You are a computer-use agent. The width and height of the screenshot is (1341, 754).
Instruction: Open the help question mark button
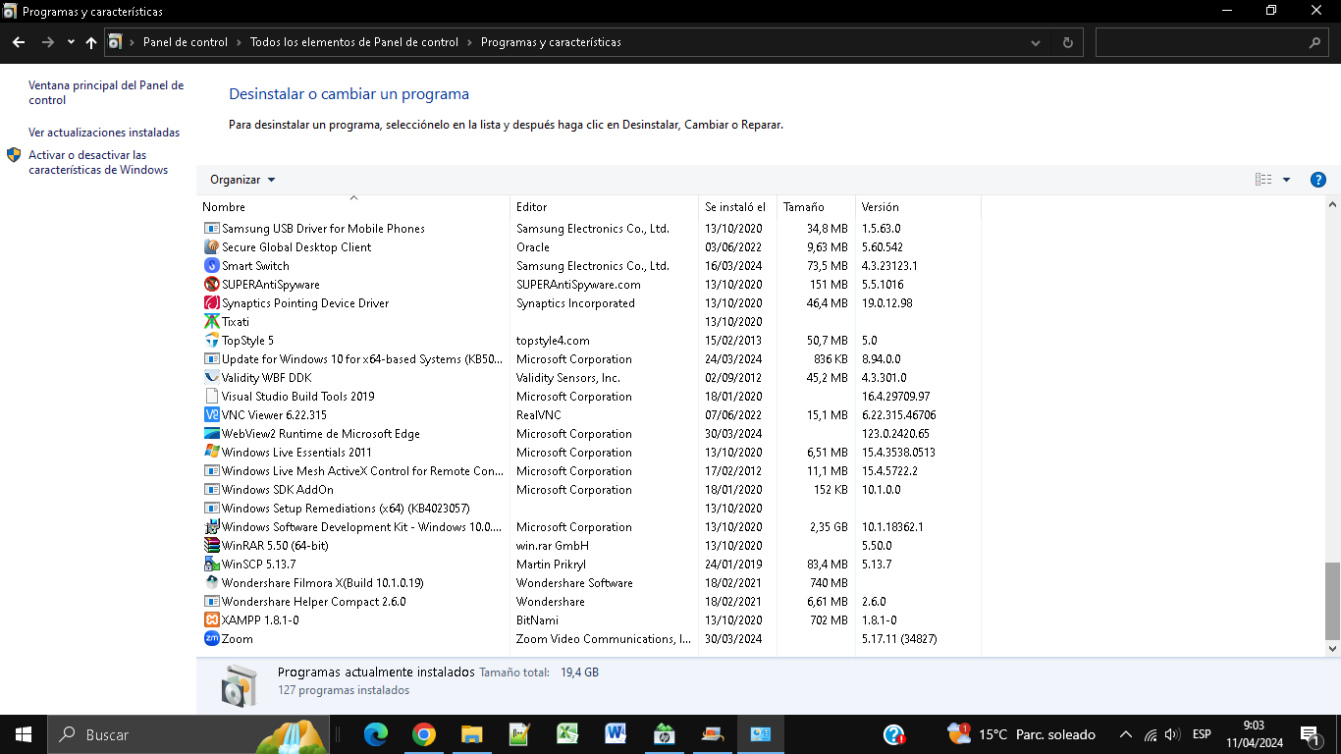pos(1318,180)
